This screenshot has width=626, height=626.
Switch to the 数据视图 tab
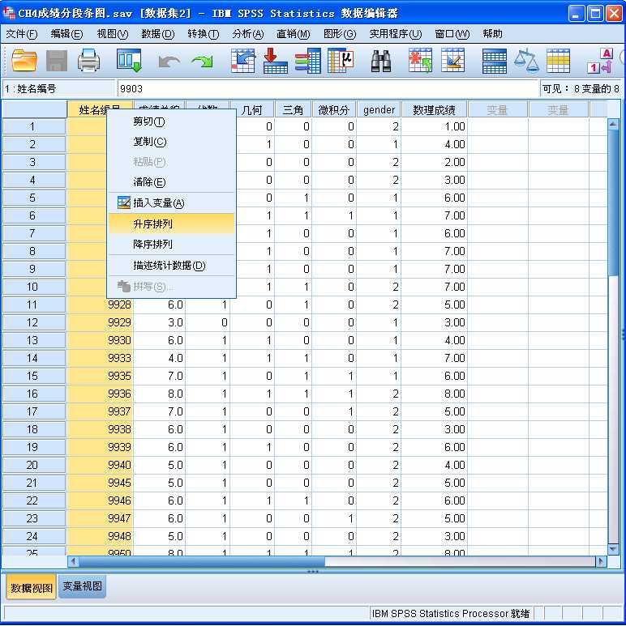[31, 588]
